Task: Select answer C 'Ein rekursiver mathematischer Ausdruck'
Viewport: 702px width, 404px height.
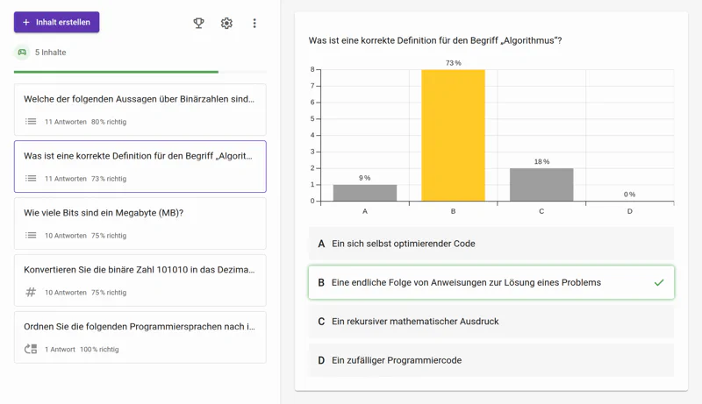Action: (491, 322)
